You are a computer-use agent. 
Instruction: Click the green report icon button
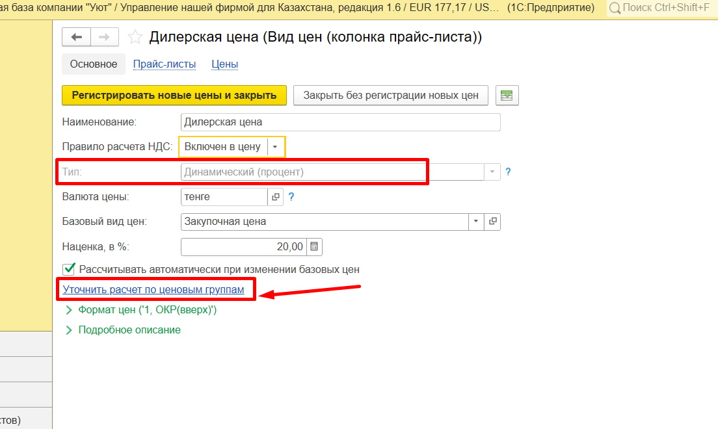pos(507,96)
